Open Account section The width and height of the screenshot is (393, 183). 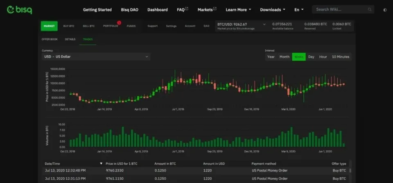(x=190, y=26)
